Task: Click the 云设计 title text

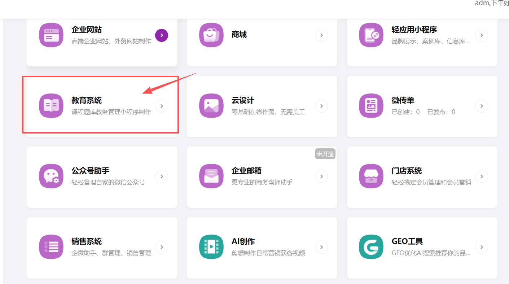Action: tap(243, 100)
